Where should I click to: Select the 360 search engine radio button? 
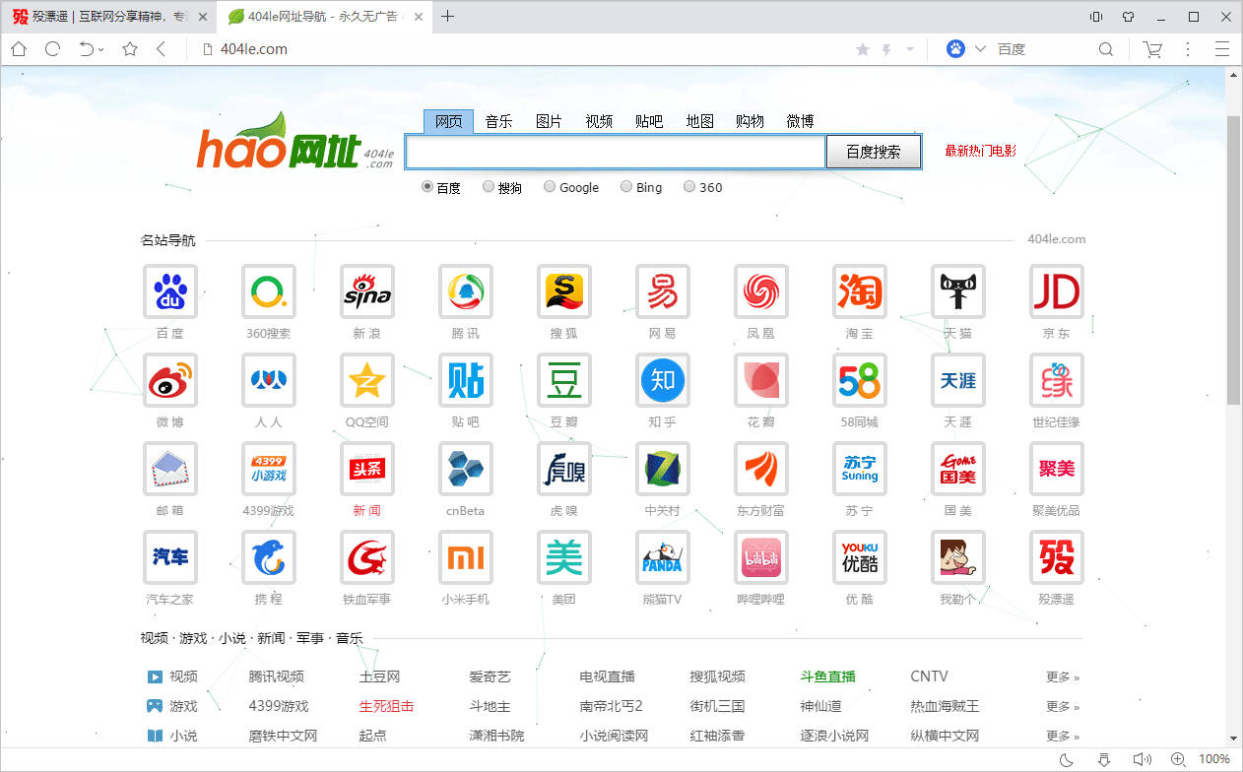[689, 186]
